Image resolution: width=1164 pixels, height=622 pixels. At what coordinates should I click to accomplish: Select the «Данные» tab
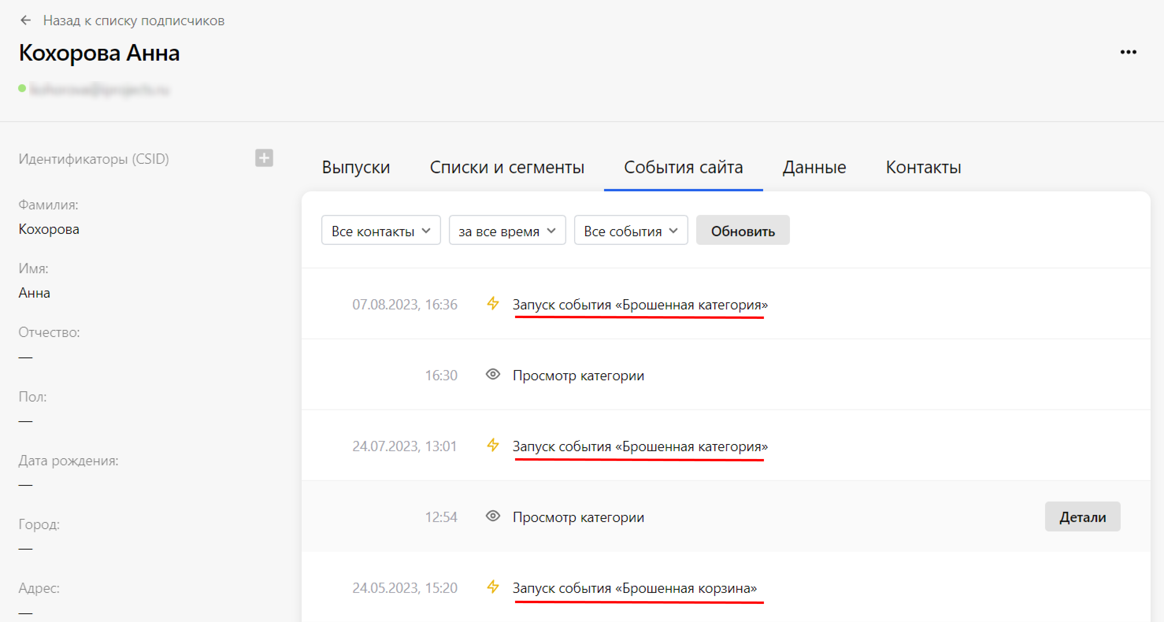pyautogui.click(x=814, y=167)
